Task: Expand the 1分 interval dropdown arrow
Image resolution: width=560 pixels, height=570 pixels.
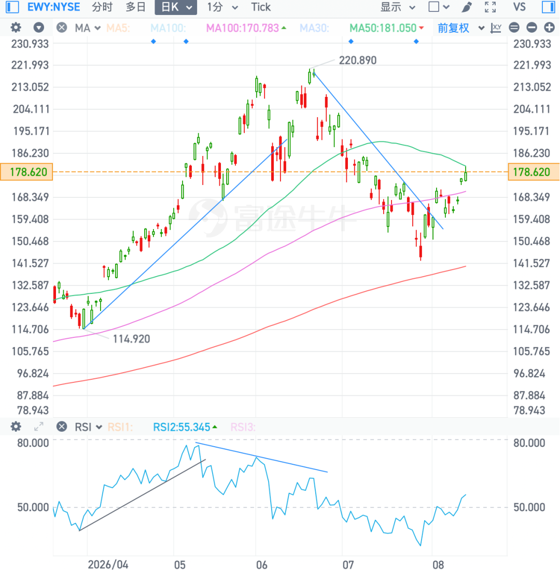Action: point(235,7)
